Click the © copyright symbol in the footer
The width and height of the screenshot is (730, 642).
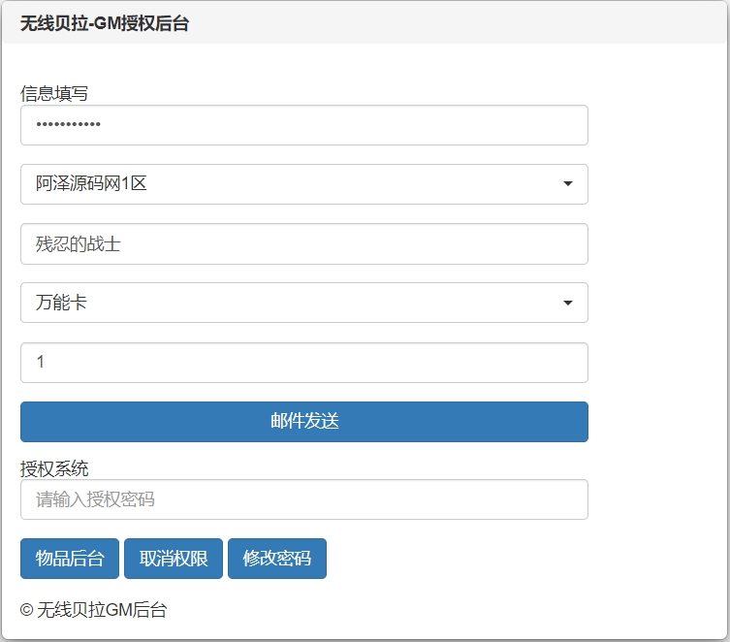coord(26,610)
